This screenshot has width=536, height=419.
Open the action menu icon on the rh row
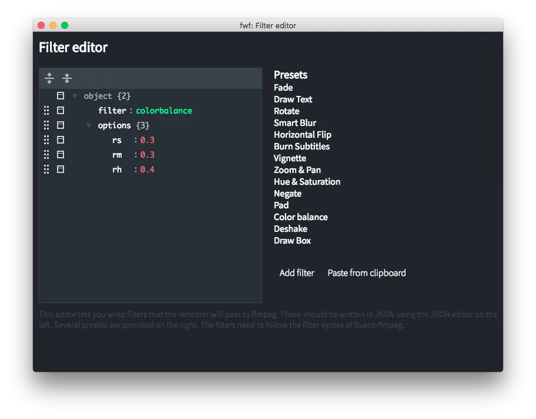[x=61, y=169]
